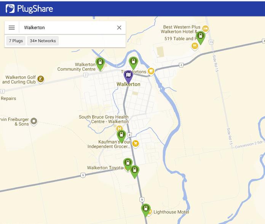This screenshot has height=224, width=265.
Task: Select the charger pin near the Health Centre
Action: [x=121, y=137]
